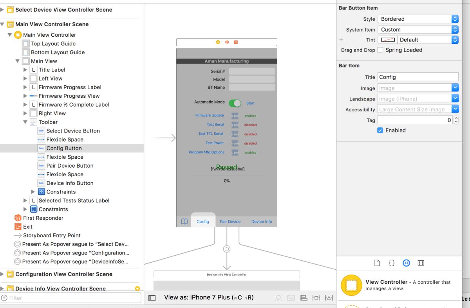Select Device Info Button in outline

tap(70, 183)
